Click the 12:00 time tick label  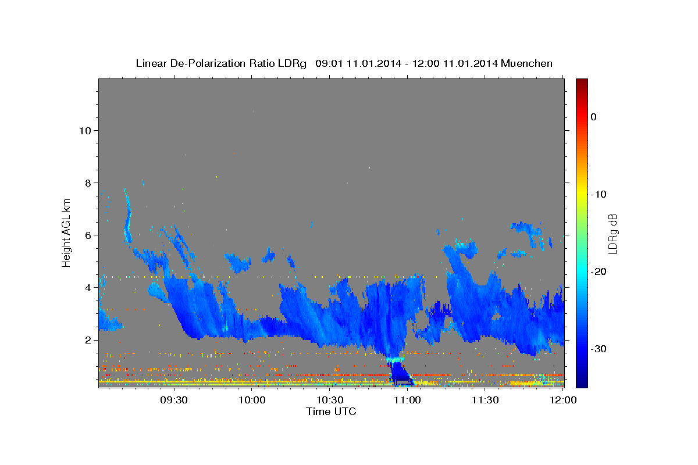tap(563, 400)
